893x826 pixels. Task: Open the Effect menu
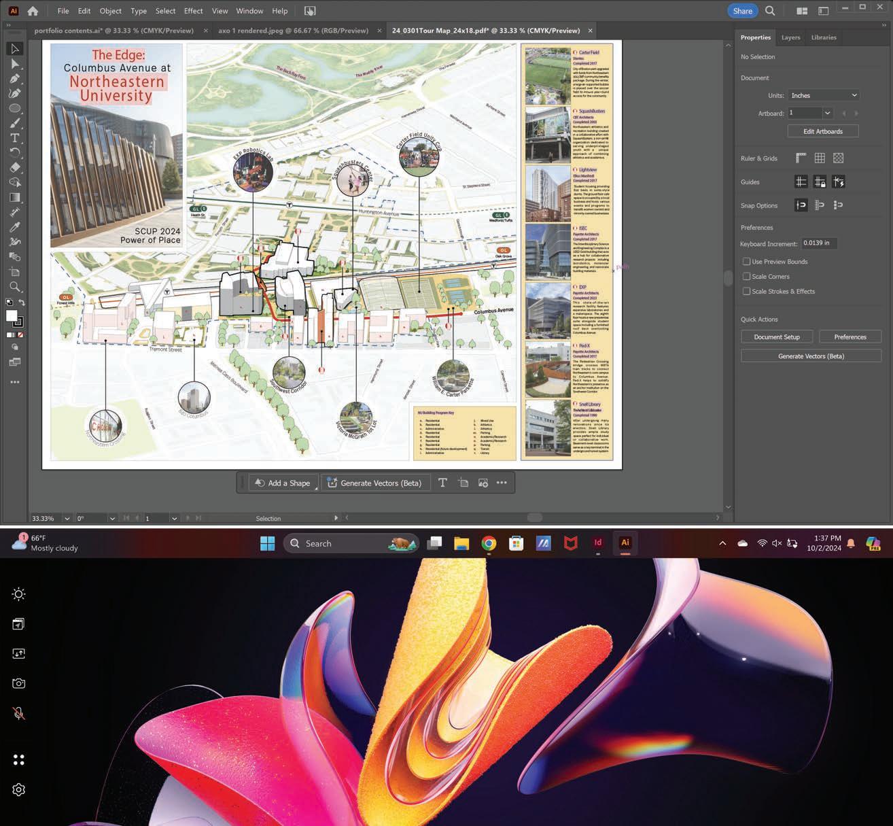[193, 11]
